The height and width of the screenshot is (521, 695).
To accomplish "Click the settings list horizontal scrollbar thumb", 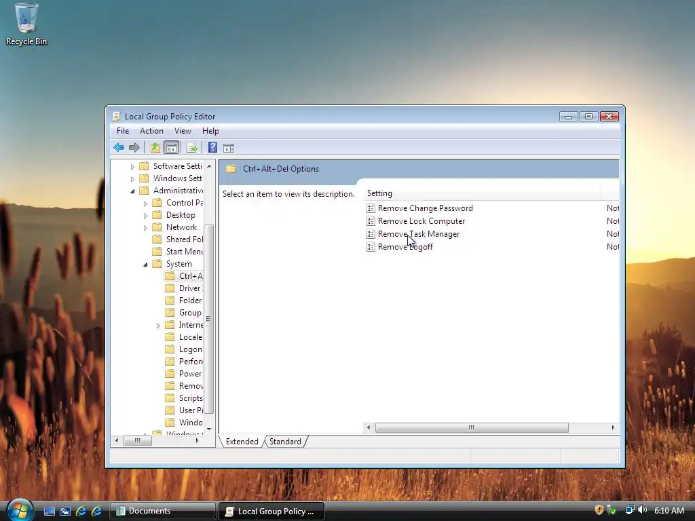I will [x=472, y=427].
